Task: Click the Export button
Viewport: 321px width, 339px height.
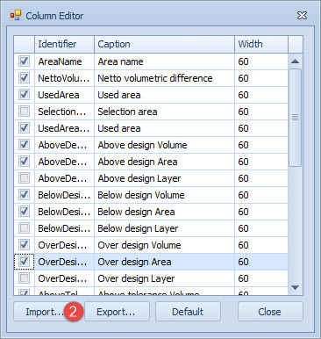Action: (x=117, y=312)
